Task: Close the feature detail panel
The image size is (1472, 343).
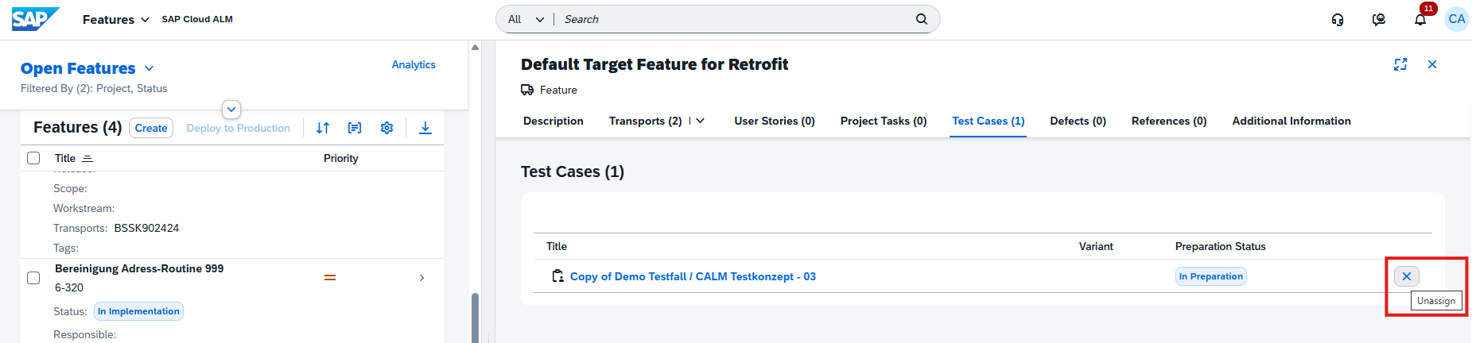Action: (x=1432, y=64)
